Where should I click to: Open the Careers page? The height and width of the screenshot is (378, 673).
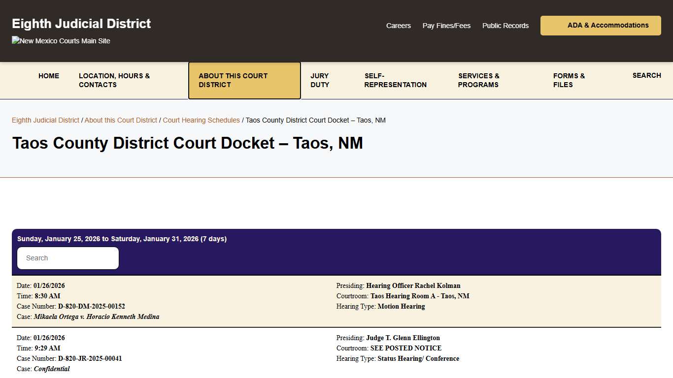click(x=398, y=26)
